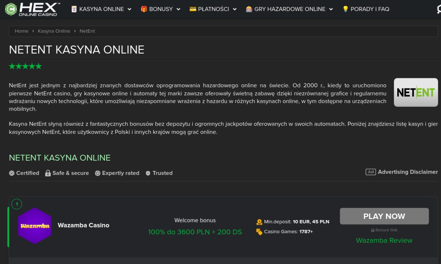This screenshot has height=264, width=441.
Task: Click the Expertly rated star badge icon
Action: [98, 173]
